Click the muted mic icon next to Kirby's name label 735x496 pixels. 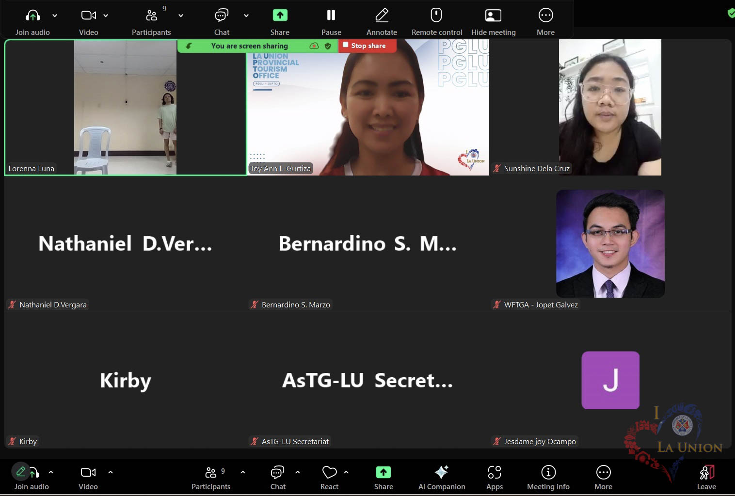point(12,441)
